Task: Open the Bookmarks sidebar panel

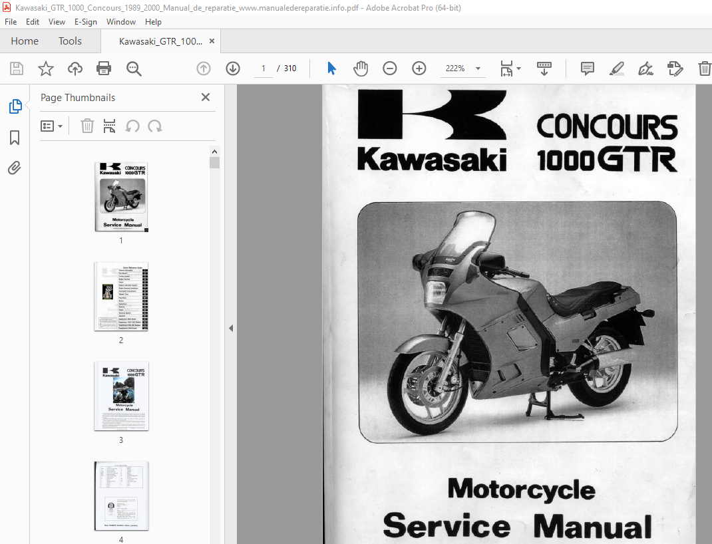Action: (x=15, y=138)
